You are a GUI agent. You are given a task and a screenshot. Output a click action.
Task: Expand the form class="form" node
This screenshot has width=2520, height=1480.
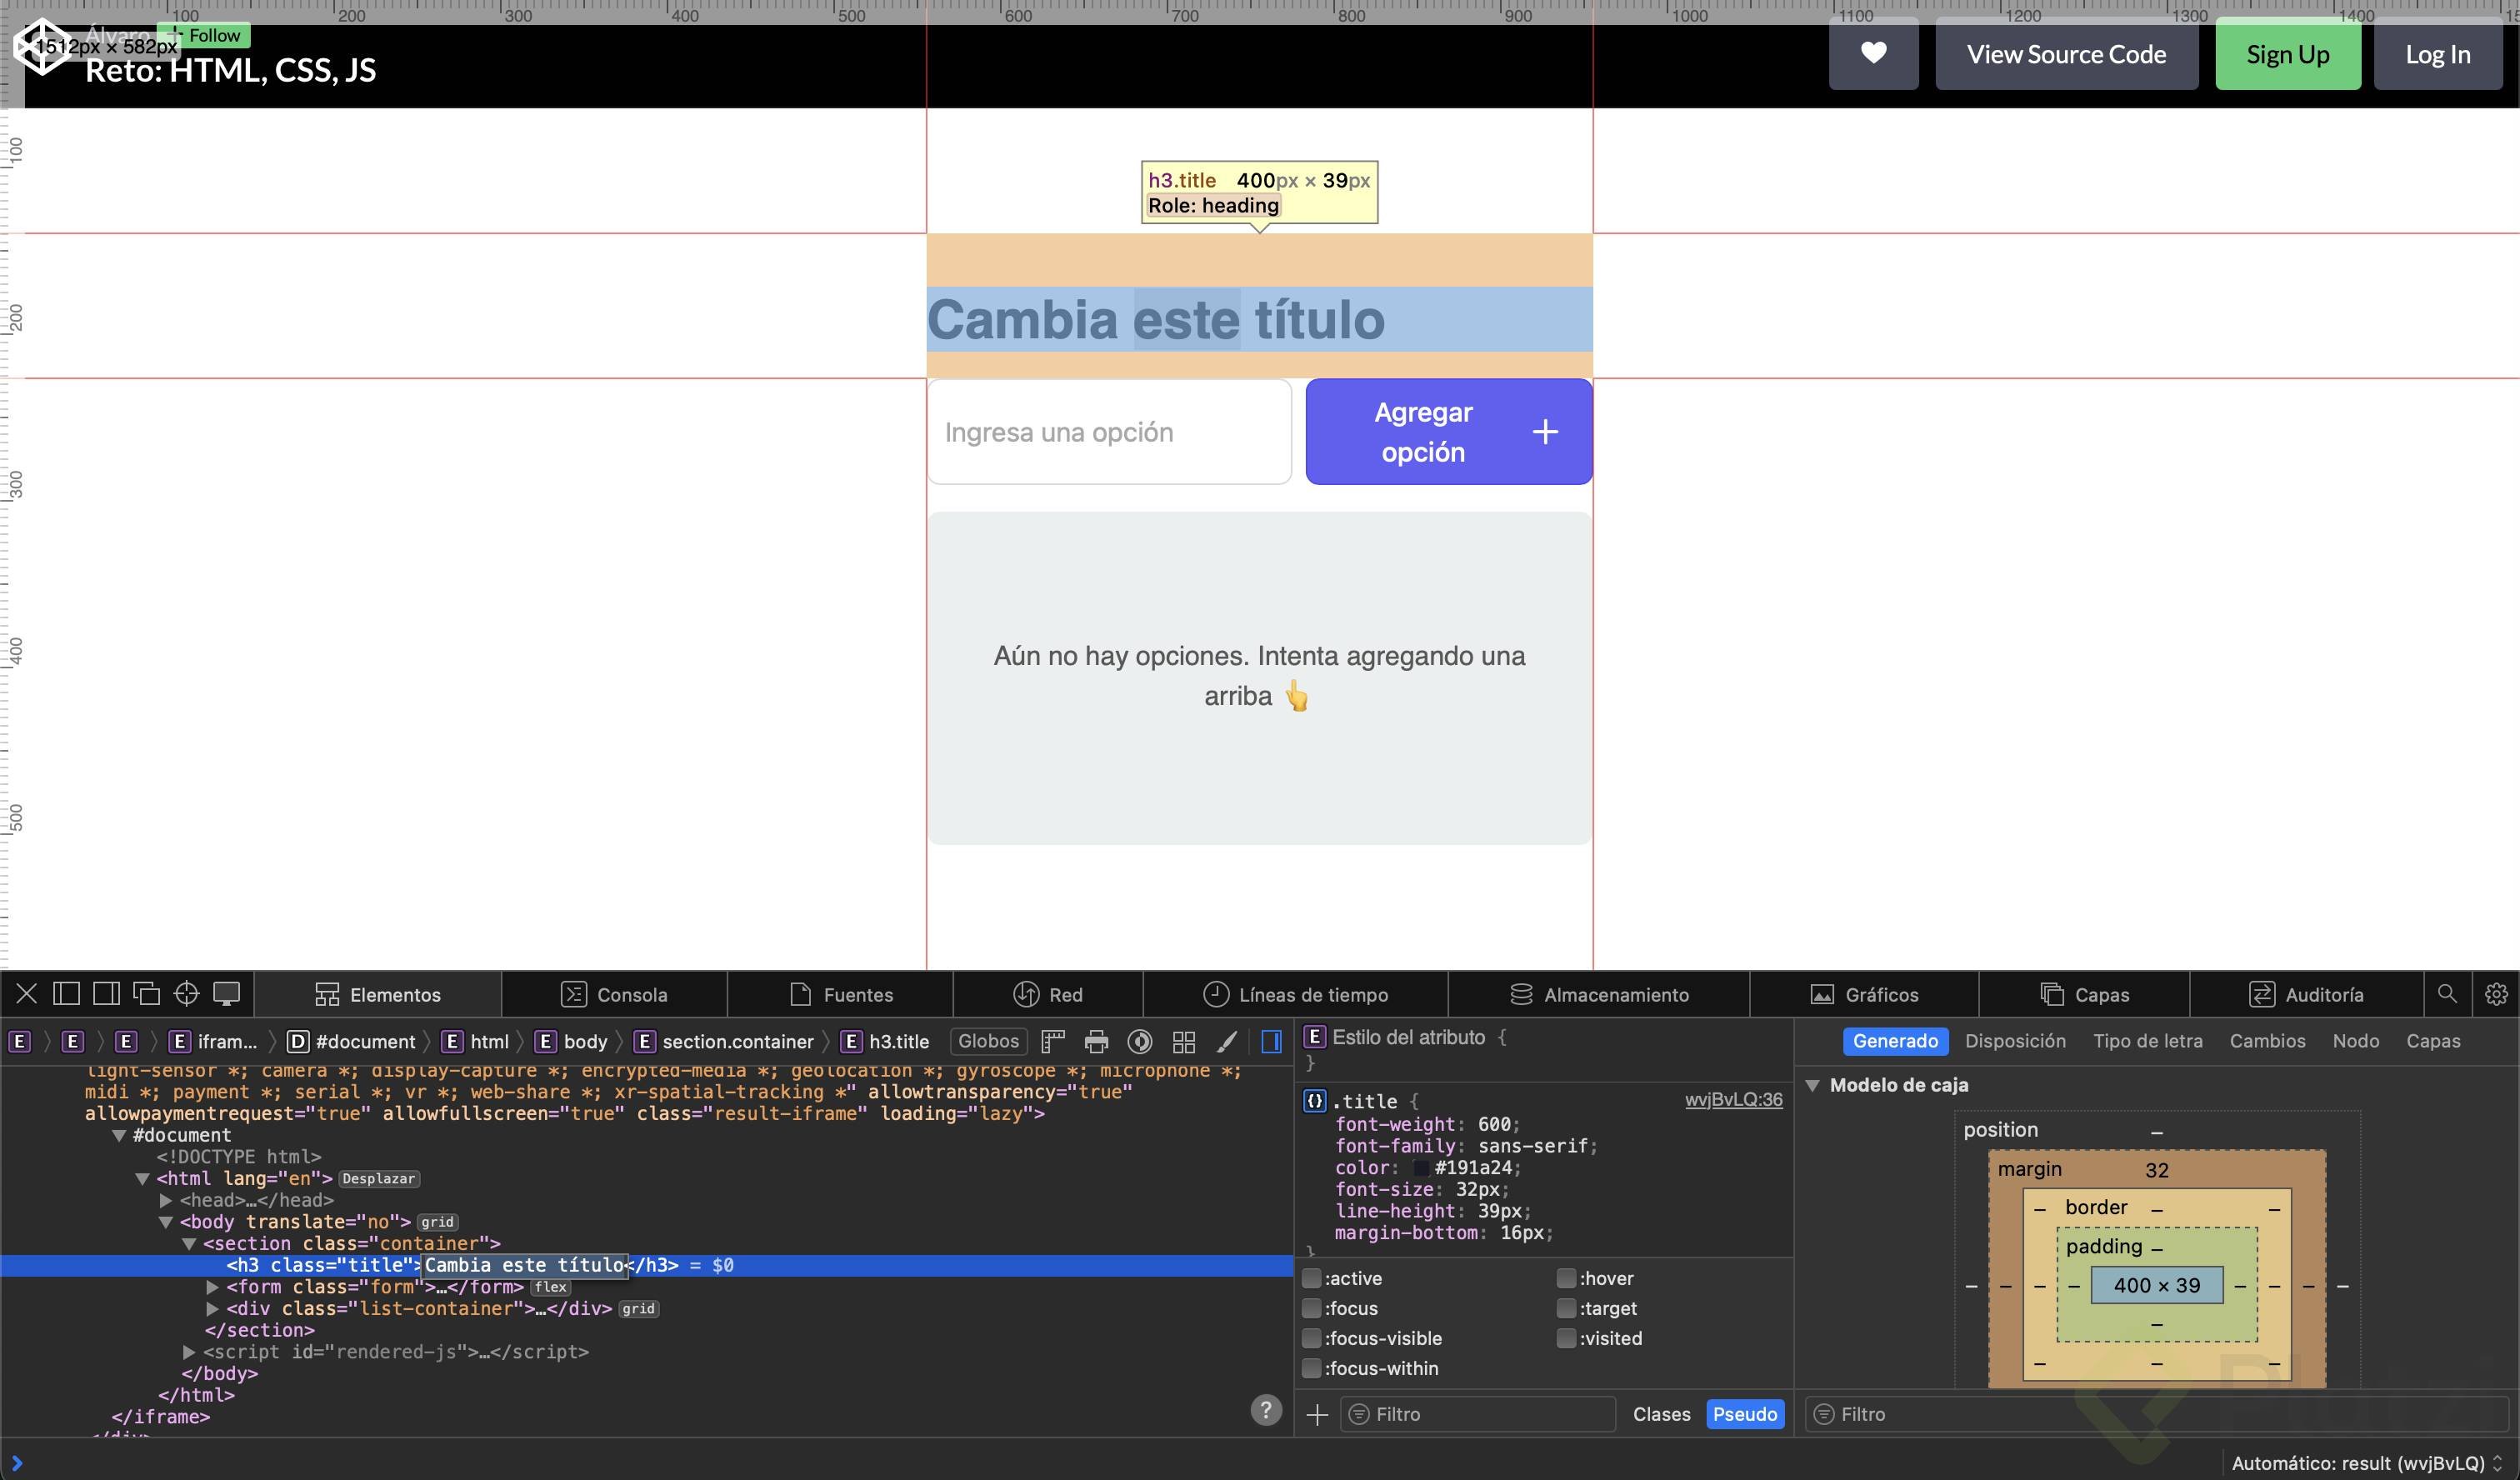pos(212,1287)
